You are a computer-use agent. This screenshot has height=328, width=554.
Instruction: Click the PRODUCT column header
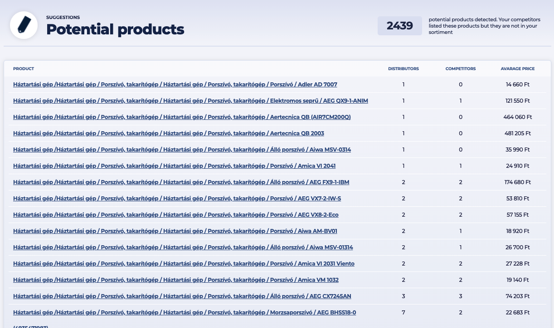coord(24,69)
